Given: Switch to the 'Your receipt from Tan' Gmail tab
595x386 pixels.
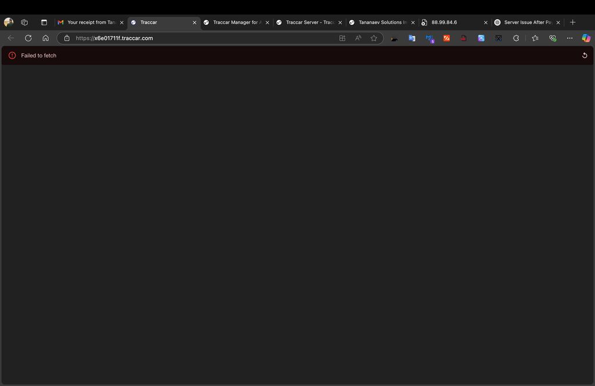Looking at the screenshot, I should (90, 23).
